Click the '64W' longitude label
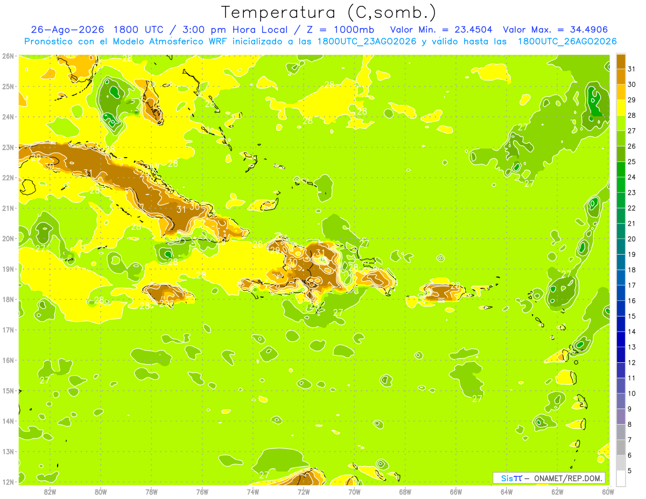This screenshot has height=499, width=646. 507,491
